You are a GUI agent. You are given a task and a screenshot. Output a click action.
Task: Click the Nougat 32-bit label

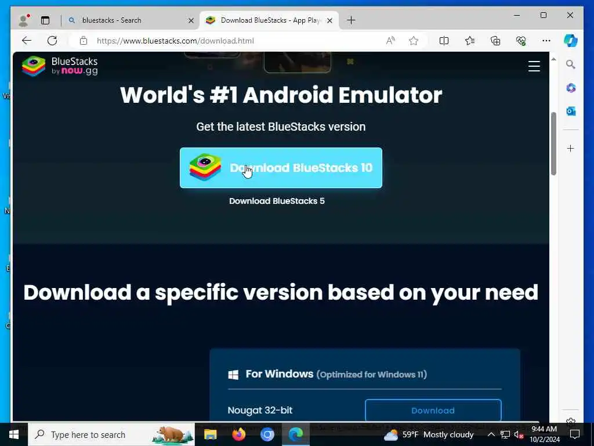pyautogui.click(x=260, y=411)
